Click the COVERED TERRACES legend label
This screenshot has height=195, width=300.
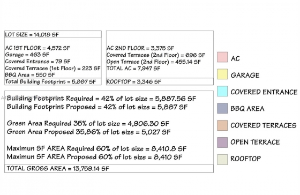point(264,125)
